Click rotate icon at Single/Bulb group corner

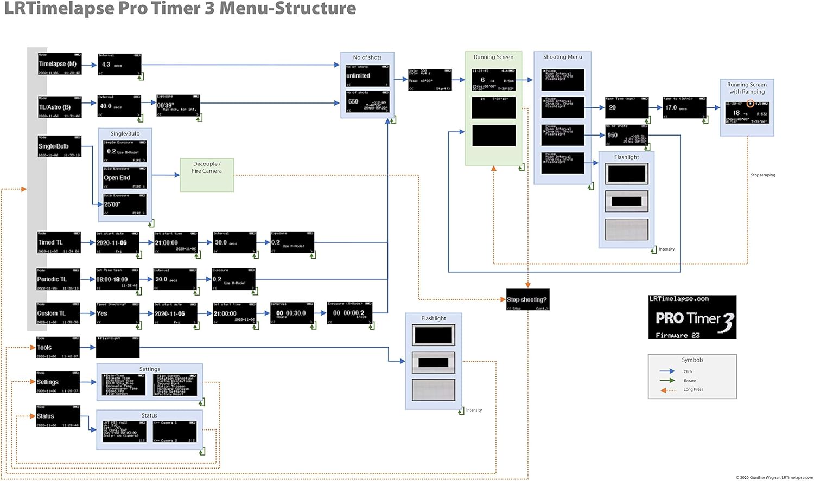click(151, 223)
